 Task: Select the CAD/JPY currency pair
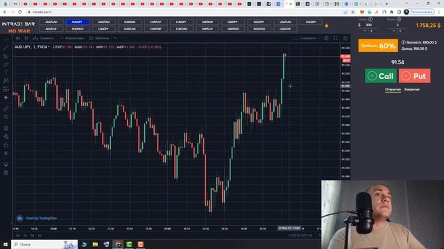pos(103,29)
